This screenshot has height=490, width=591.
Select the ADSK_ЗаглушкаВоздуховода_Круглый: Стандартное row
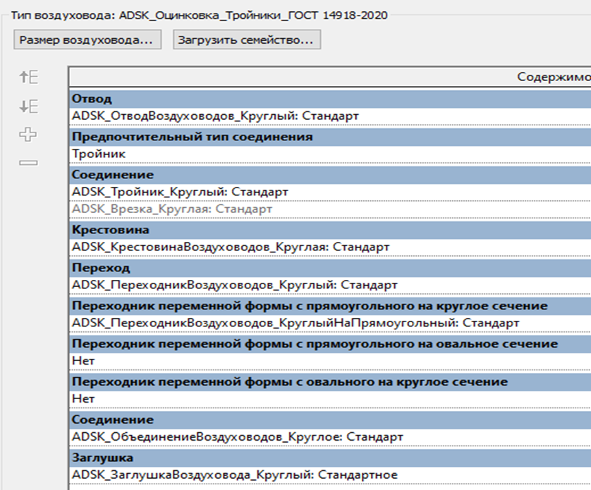(330, 475)
